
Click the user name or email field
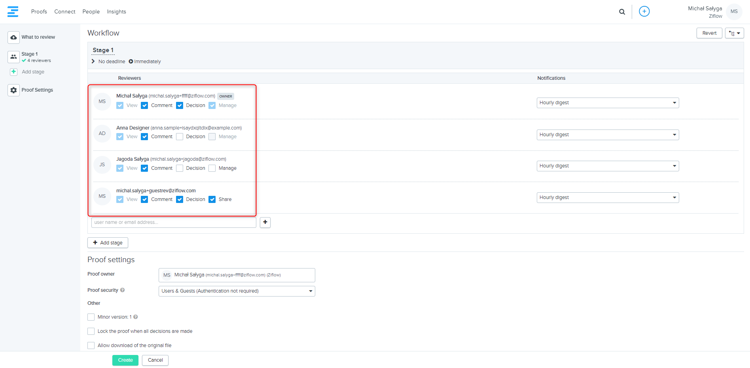[x=173, y=222]
